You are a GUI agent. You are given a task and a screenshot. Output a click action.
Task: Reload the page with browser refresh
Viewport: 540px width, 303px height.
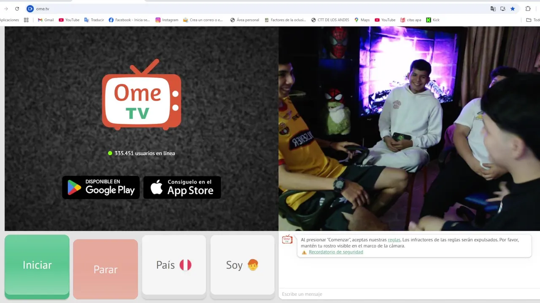[x=17, y=9]
